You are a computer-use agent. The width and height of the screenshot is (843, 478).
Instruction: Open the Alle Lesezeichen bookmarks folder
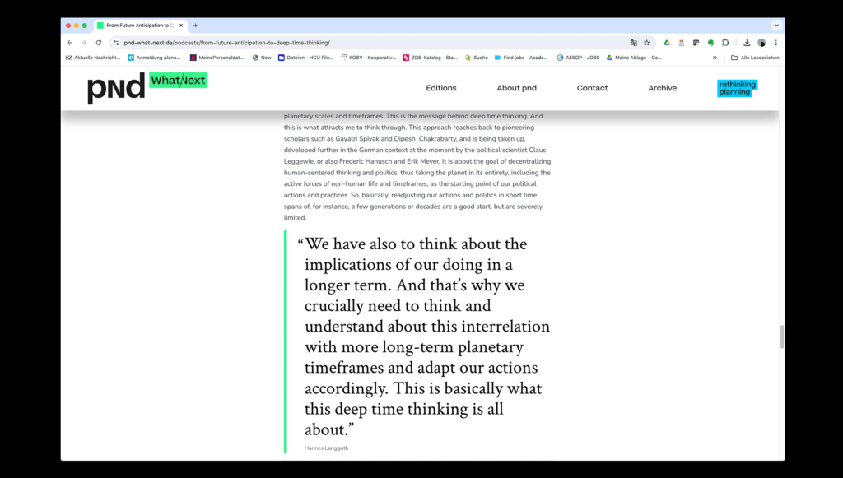coord(755,58)
